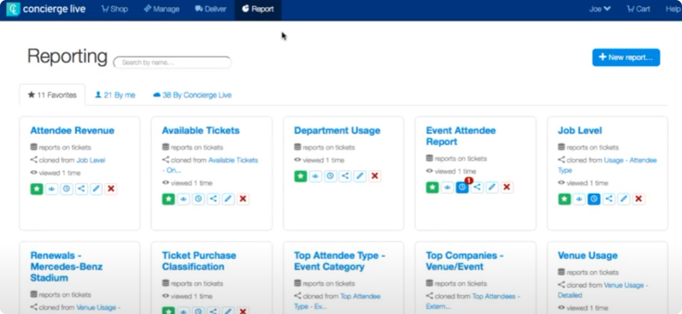Image resolution: width=682 pixels, height=314 pixels.
Task: Expand the Manage navigation menu
Action: pos(162,9)
